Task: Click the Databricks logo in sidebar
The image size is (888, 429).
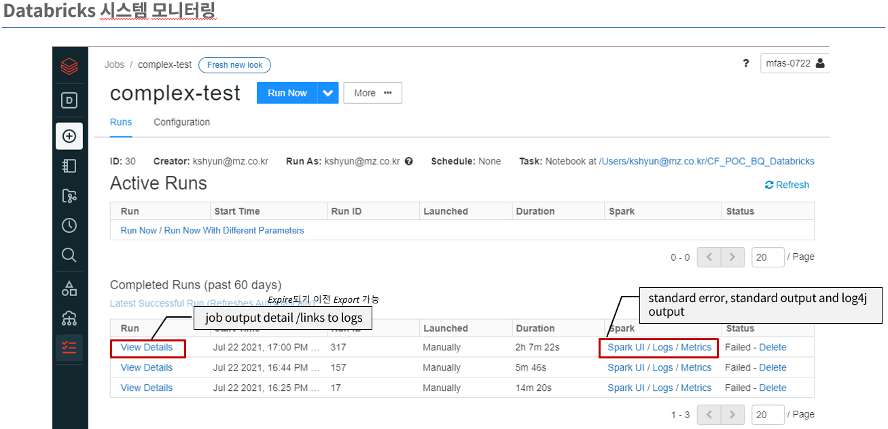Action: tap(69, 67)
